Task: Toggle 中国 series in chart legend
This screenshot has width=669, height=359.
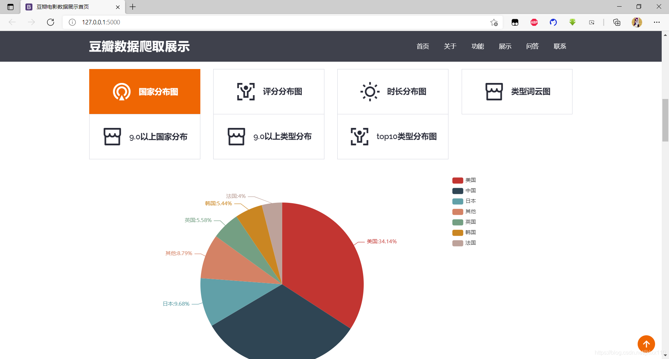Action: click(x=464, y=191)
